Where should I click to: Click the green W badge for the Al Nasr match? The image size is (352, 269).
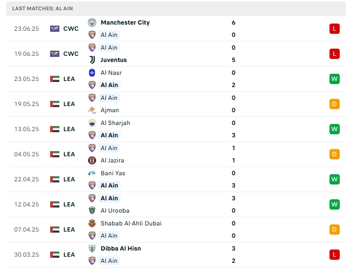coord(335,79)
